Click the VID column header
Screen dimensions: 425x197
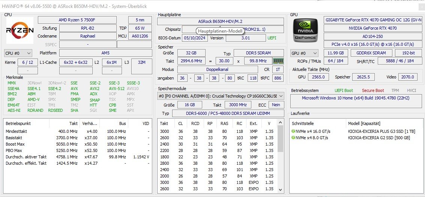[140, 123]
